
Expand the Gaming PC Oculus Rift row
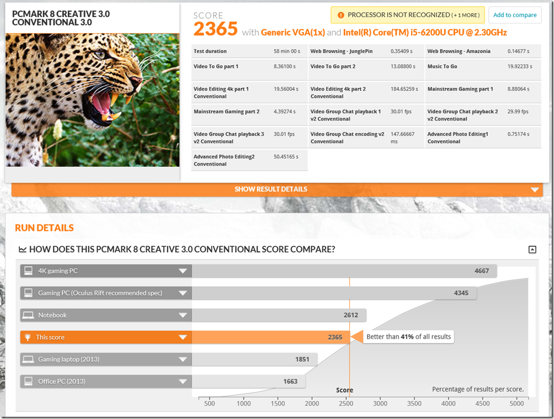click(183, 293)
